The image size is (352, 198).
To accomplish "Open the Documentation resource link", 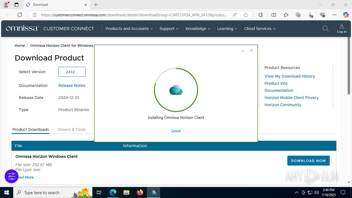I will pos(279,90).
